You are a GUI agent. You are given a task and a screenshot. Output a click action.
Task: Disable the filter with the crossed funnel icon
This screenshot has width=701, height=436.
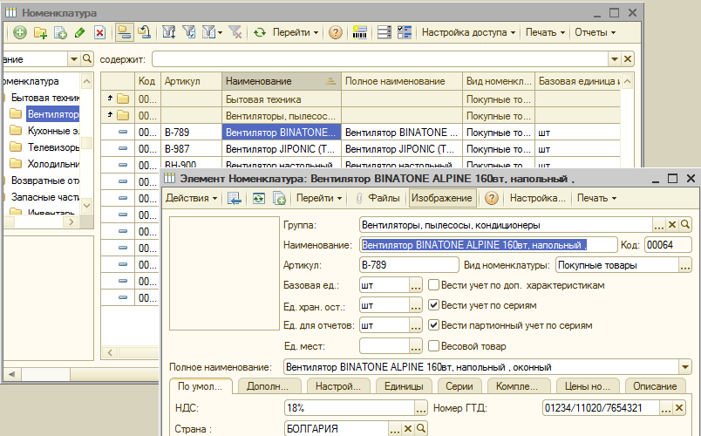click(x=235, y=32)
